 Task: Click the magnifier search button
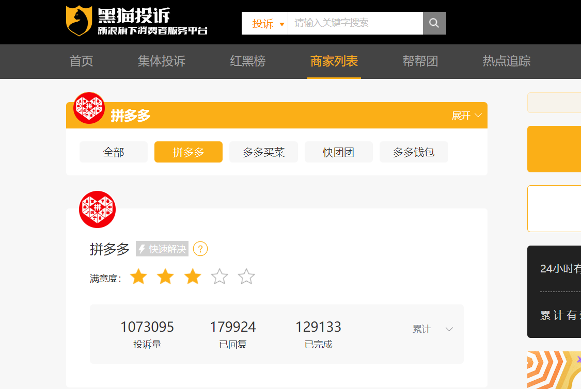pos(434,23)
